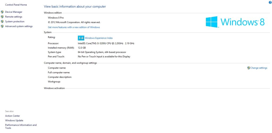Open Action Center link

click(x=12, y=116)
